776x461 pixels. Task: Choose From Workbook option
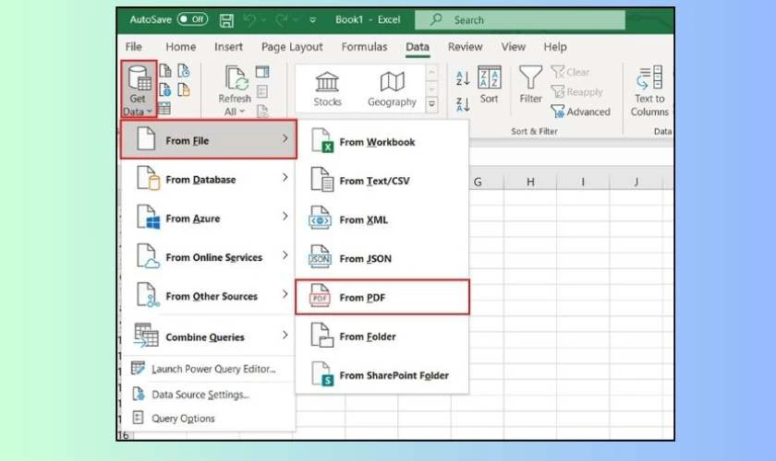(382, 142)
